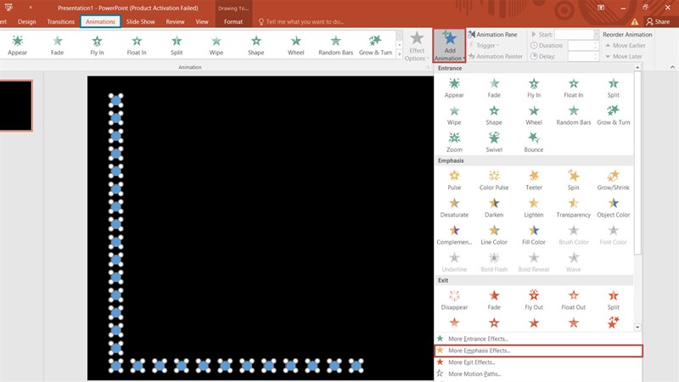Click scroll-up arrow of effects list
679x382 pixels.
pos(637,68)
